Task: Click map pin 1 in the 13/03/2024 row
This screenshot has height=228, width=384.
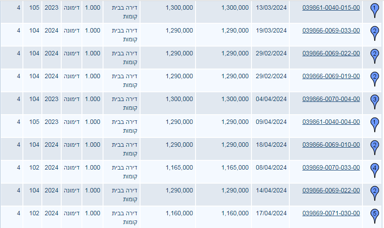Action: click(374, 9)
